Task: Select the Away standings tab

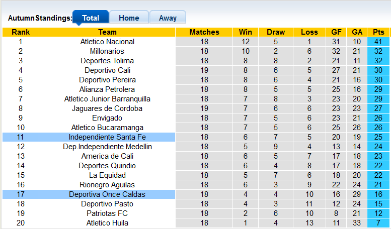Action: point(168,18)
